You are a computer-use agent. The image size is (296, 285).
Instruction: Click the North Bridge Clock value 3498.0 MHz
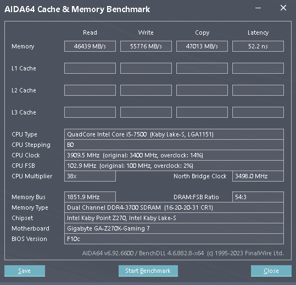(x=258, y=176)
